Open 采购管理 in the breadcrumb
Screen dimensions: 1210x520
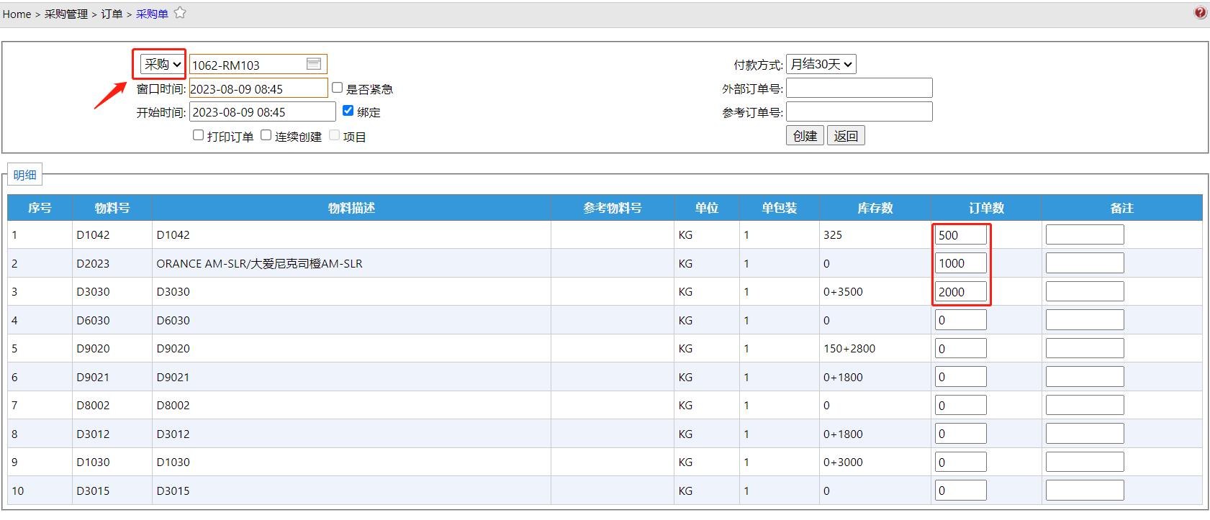66,14
